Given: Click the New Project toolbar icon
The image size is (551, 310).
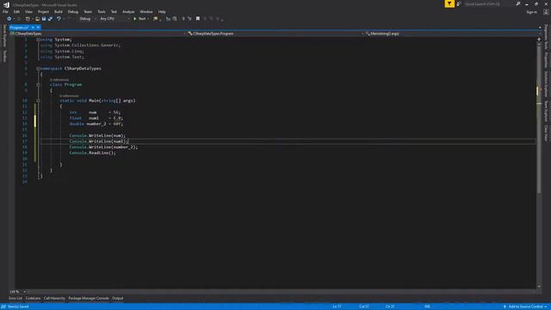Looking at the screenshot, I should click(x=28, y=19).
